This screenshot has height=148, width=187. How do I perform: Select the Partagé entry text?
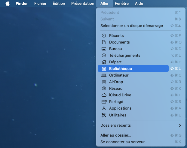point(116,101)
